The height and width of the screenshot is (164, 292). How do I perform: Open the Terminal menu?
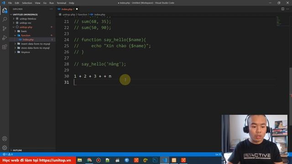(x=62, y=3)
